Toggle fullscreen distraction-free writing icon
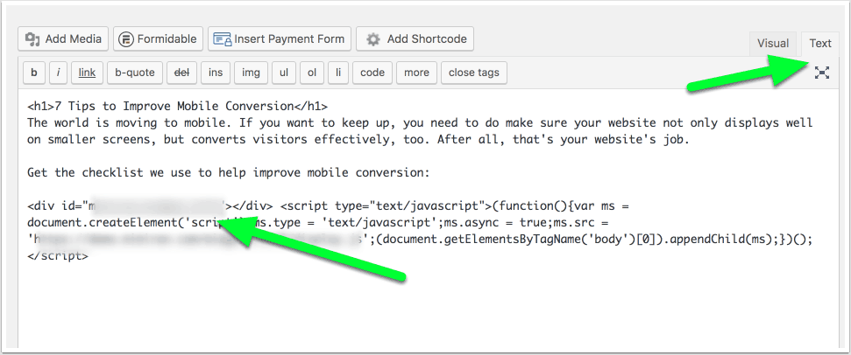851x355 pixels. [x=822, y=73]
